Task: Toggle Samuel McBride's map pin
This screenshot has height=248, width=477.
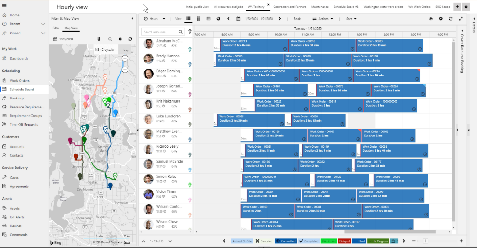Action: [x=190, y=170]
